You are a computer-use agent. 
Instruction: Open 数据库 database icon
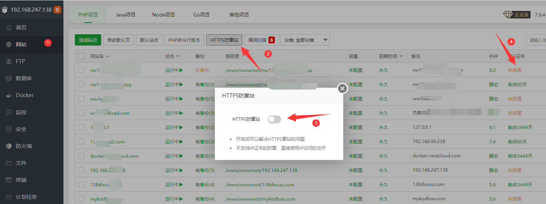click(x=9, y=78)
